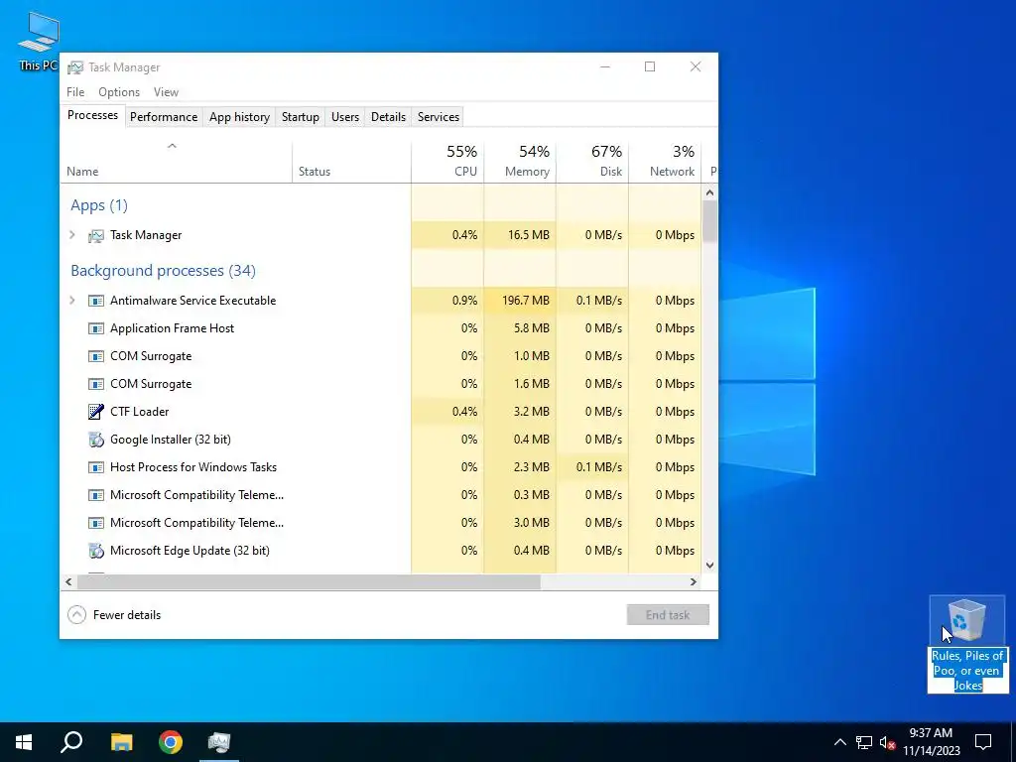This screenshot has height=762, width=1016.
Task: Sort processes by Memory column
Action: pyautogui.click(x=520, y=162)
